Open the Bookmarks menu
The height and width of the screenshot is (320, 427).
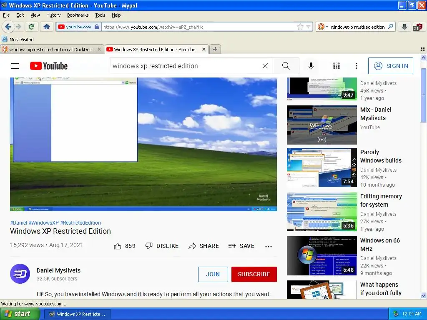coord(78,15)
